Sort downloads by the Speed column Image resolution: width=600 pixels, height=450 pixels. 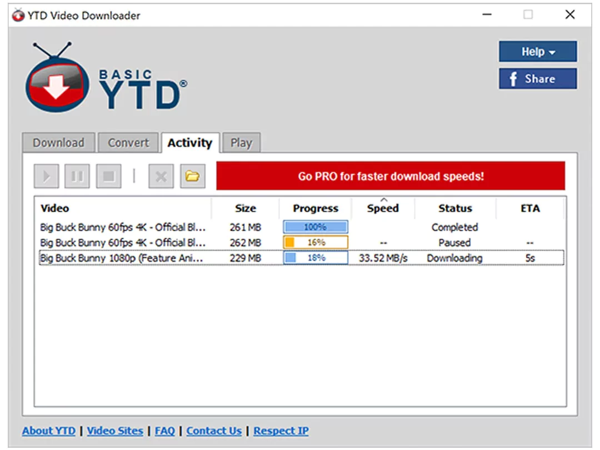[382, 208]
